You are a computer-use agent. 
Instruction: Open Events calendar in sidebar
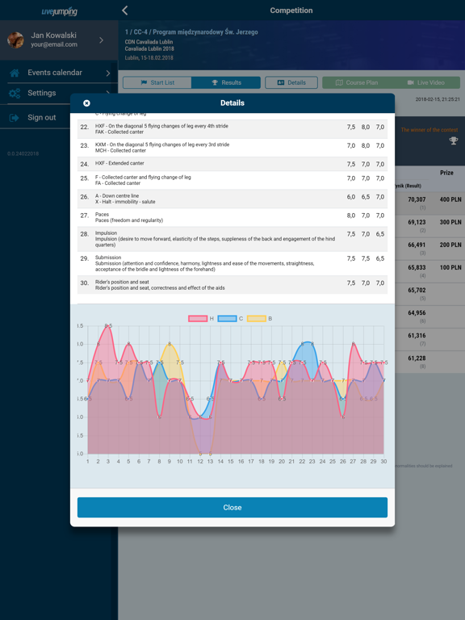pyautogui.click(x=58, y=73)
